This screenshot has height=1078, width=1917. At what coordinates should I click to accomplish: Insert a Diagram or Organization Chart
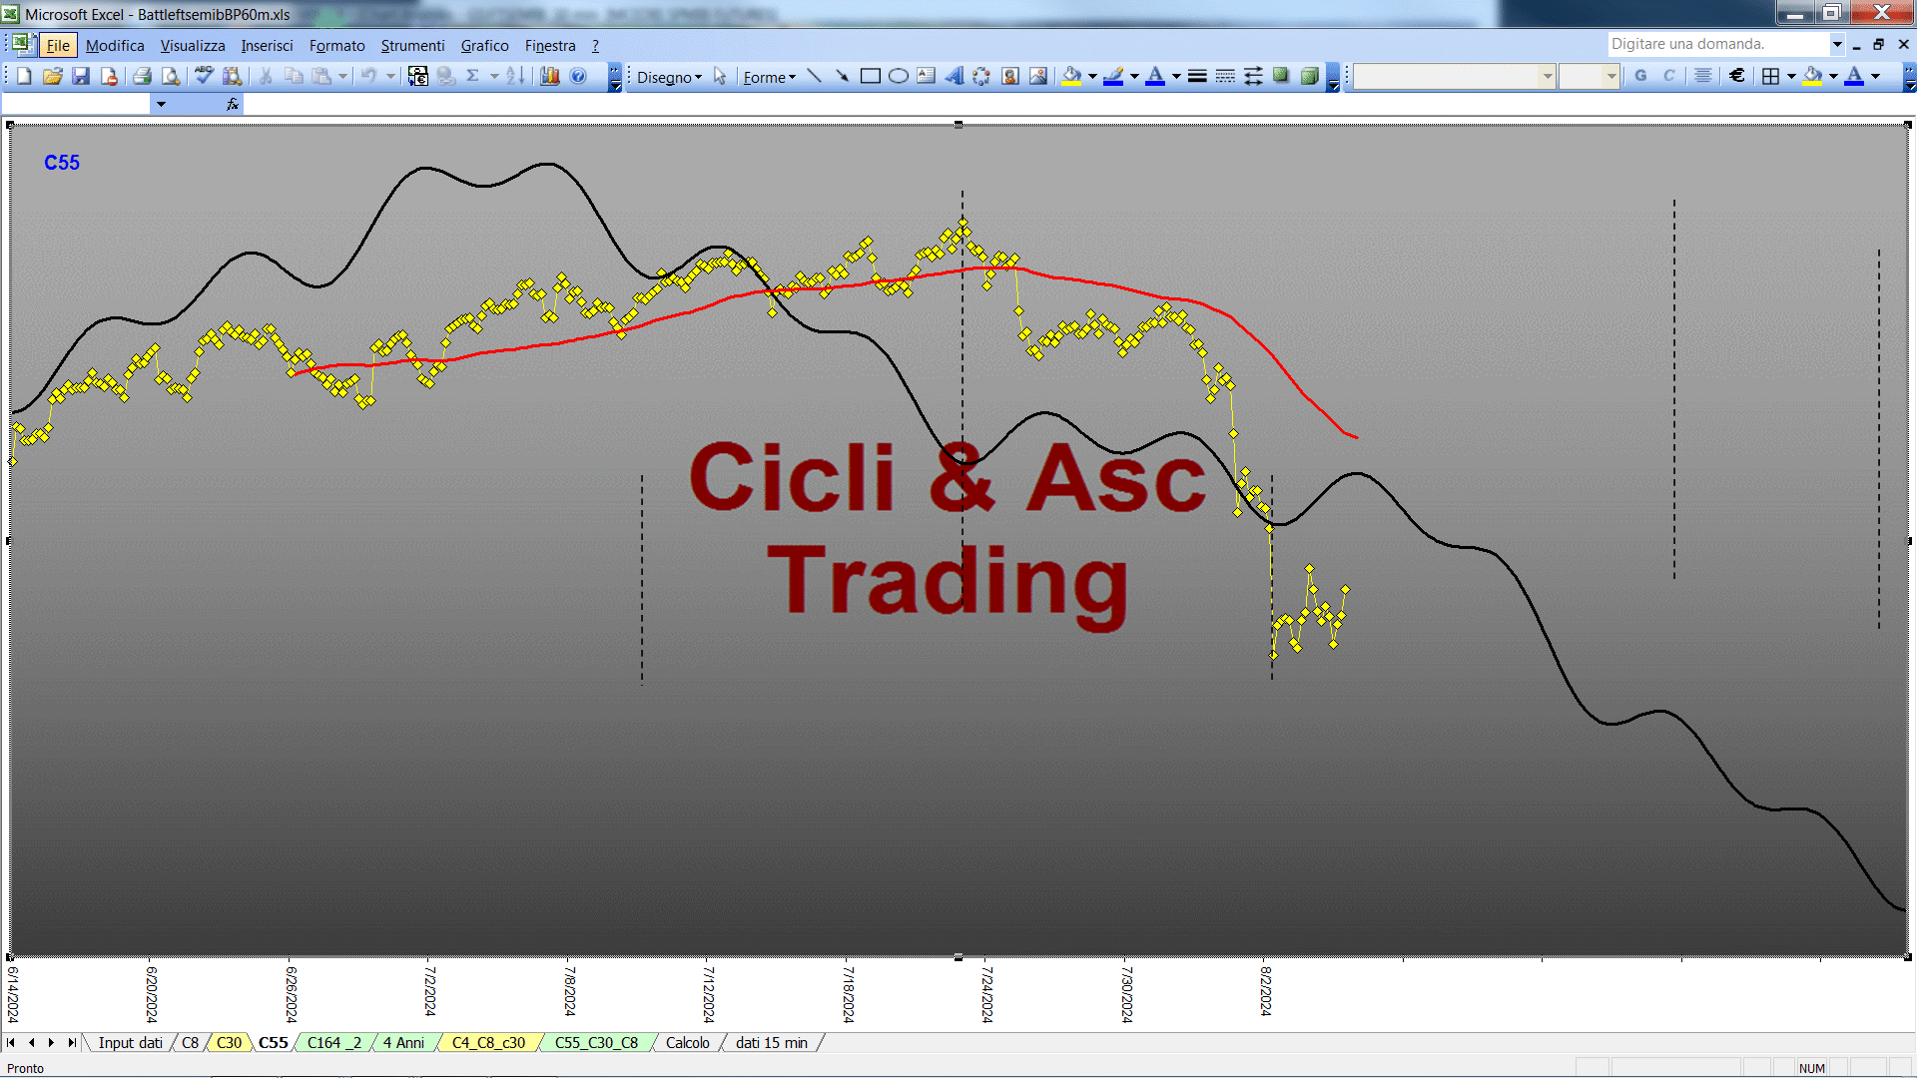(x=981, y=76)
